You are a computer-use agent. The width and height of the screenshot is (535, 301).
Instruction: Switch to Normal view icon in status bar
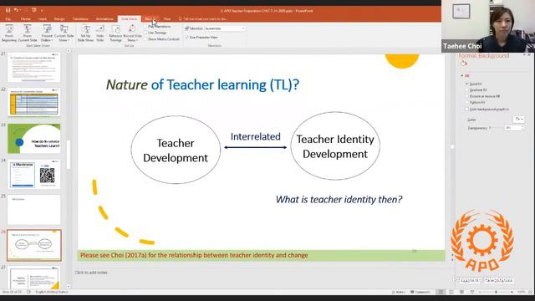(x=441, y=292)
